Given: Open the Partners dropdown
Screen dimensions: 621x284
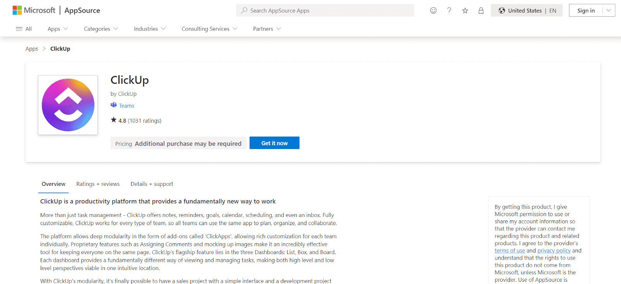Looking at the screenshot, I should coord(267,29).
